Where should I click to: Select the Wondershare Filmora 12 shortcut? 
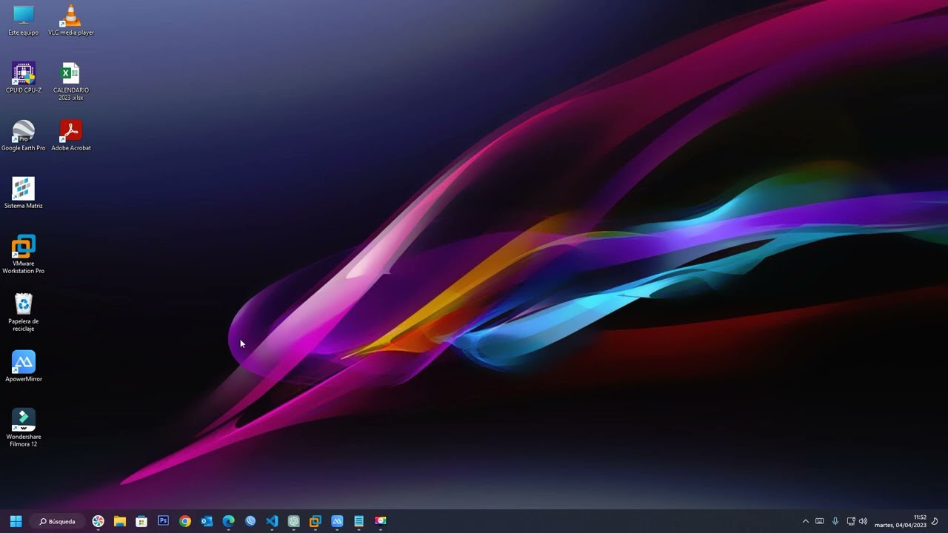[24, 428]
